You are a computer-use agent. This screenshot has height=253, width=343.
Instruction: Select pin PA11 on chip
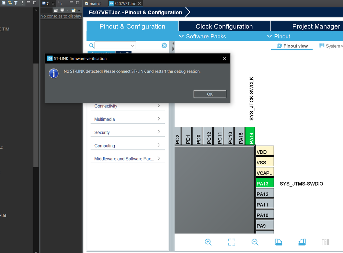(x=265, y=204)
